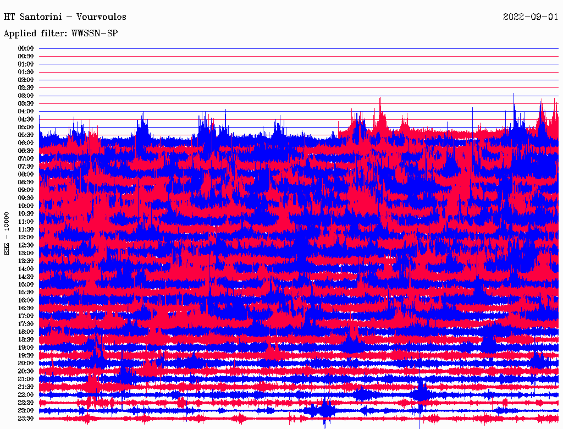
Task: Click the 22:00 time label
Action: pyautogui.click(x=26, y=394)
